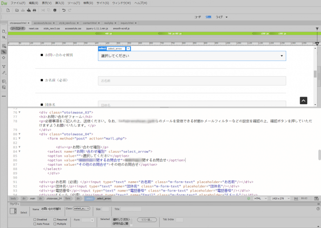Click the リスト値 button
The image size is (321, 228).
click(x=147, y=220)
